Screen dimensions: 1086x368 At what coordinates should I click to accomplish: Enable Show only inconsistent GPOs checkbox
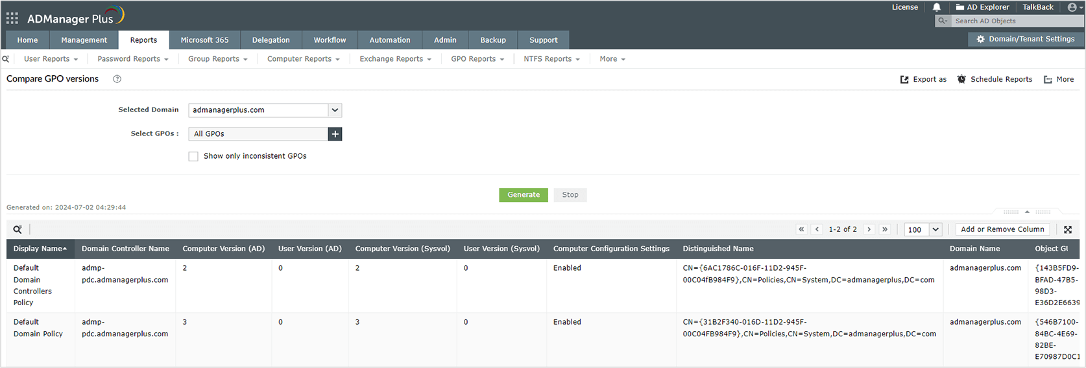(193, 156)
